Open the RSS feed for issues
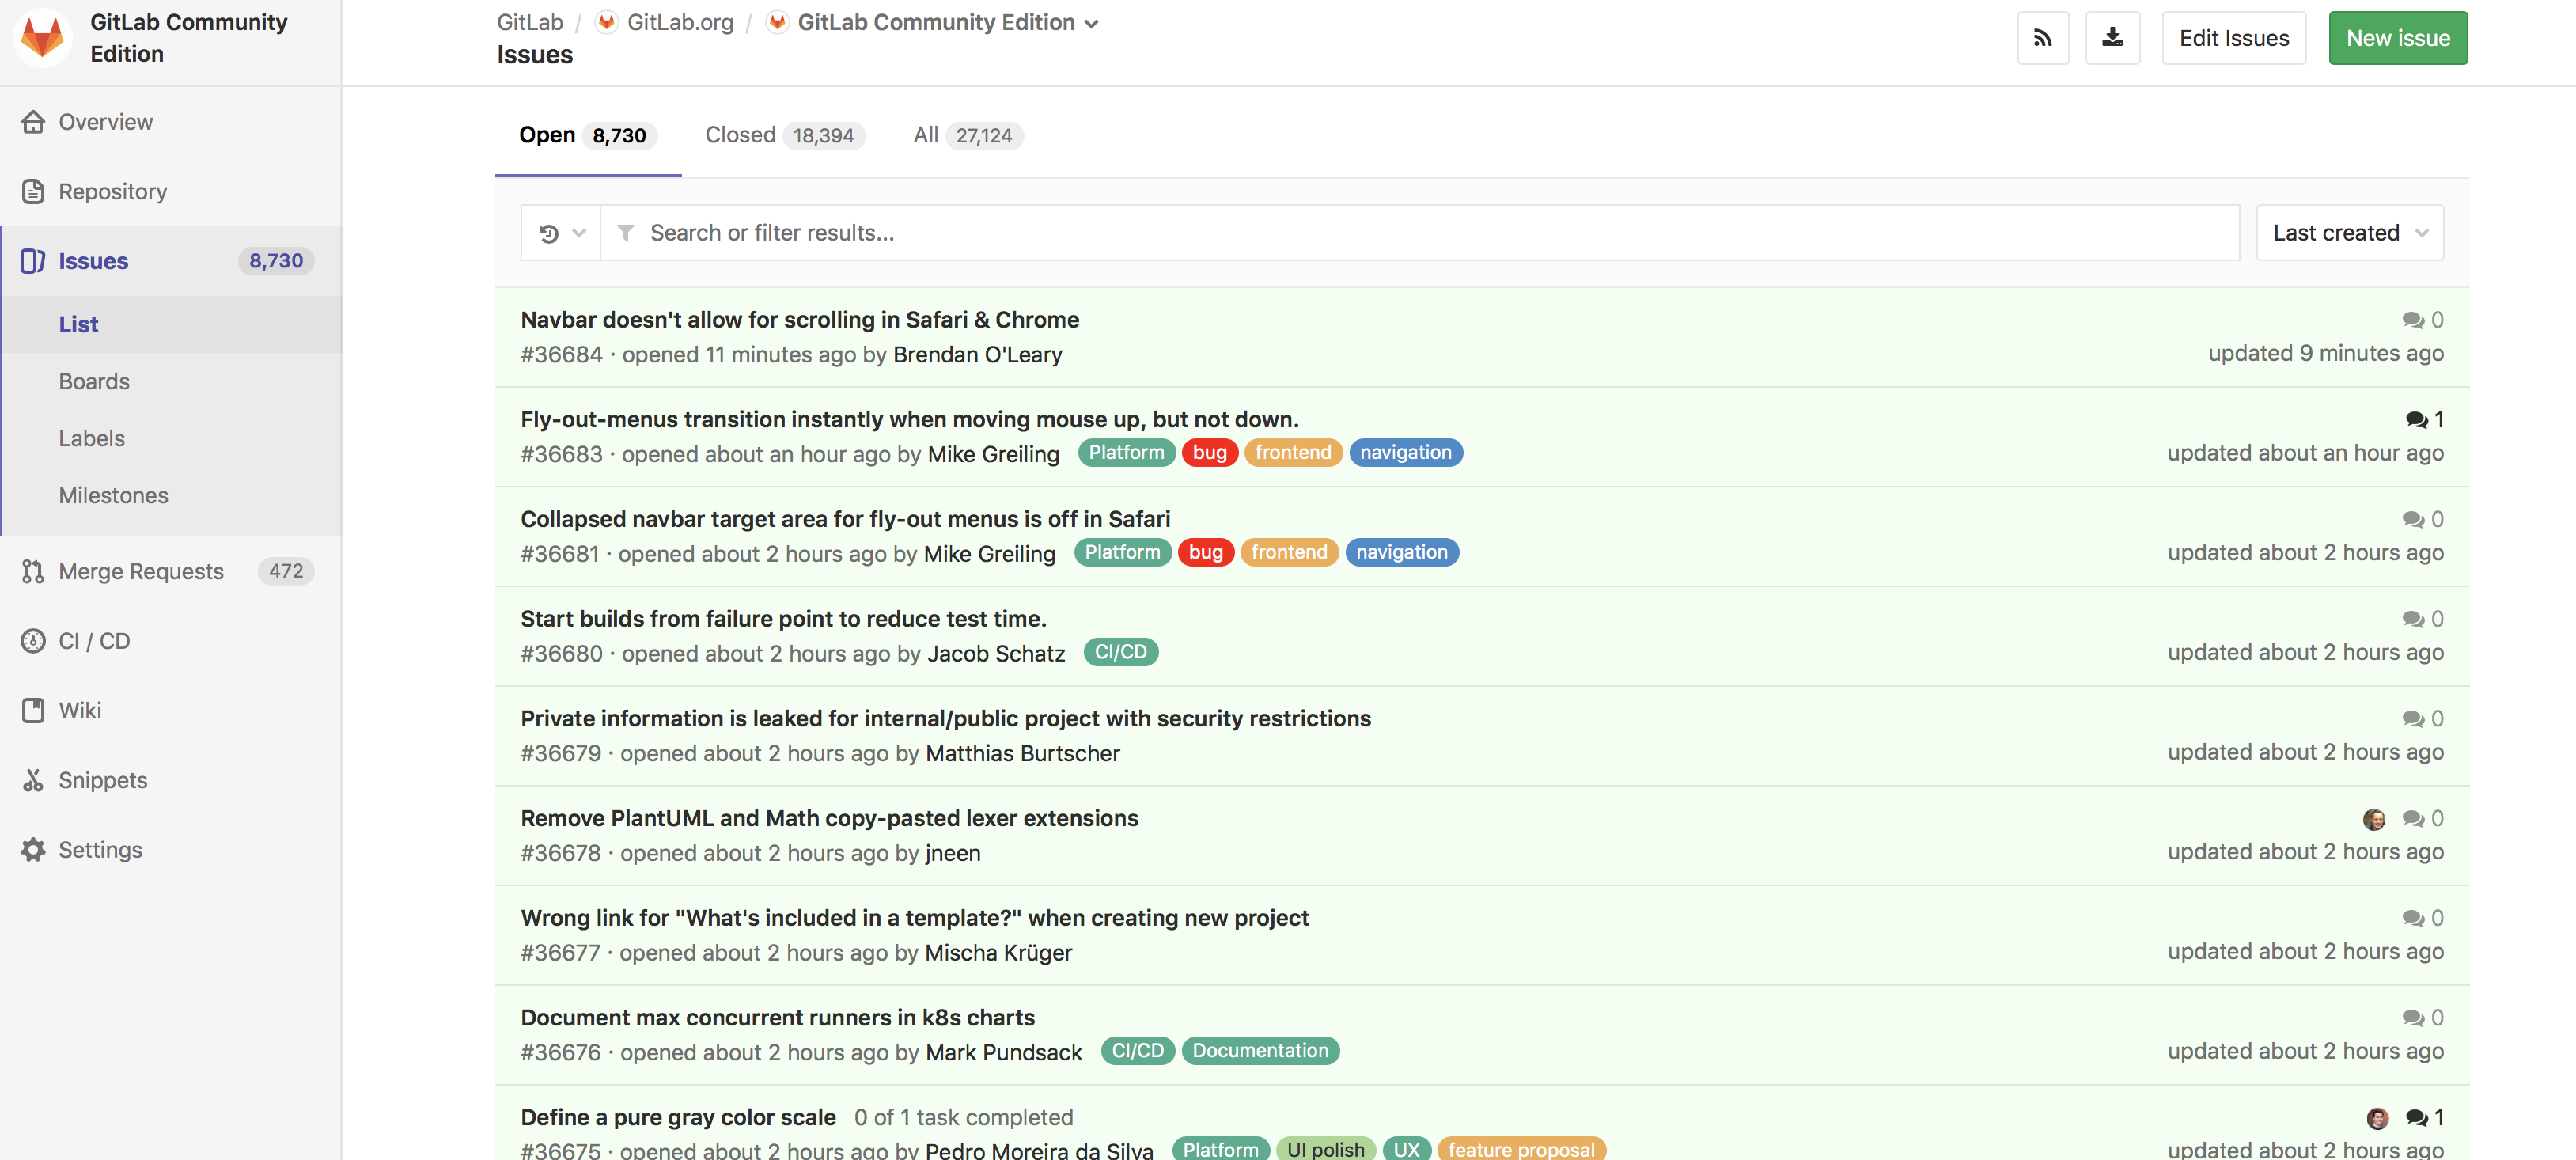Viewport: 2576px width, 1160px height. tap(2043, 37)
